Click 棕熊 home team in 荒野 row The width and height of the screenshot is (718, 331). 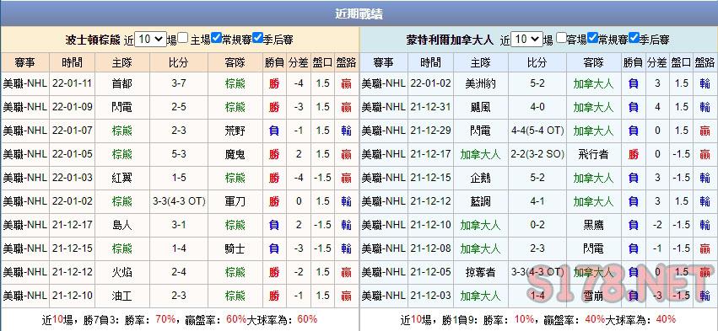click(x=121, y=131)
